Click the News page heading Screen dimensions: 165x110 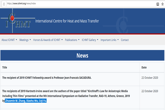(82, 56)
